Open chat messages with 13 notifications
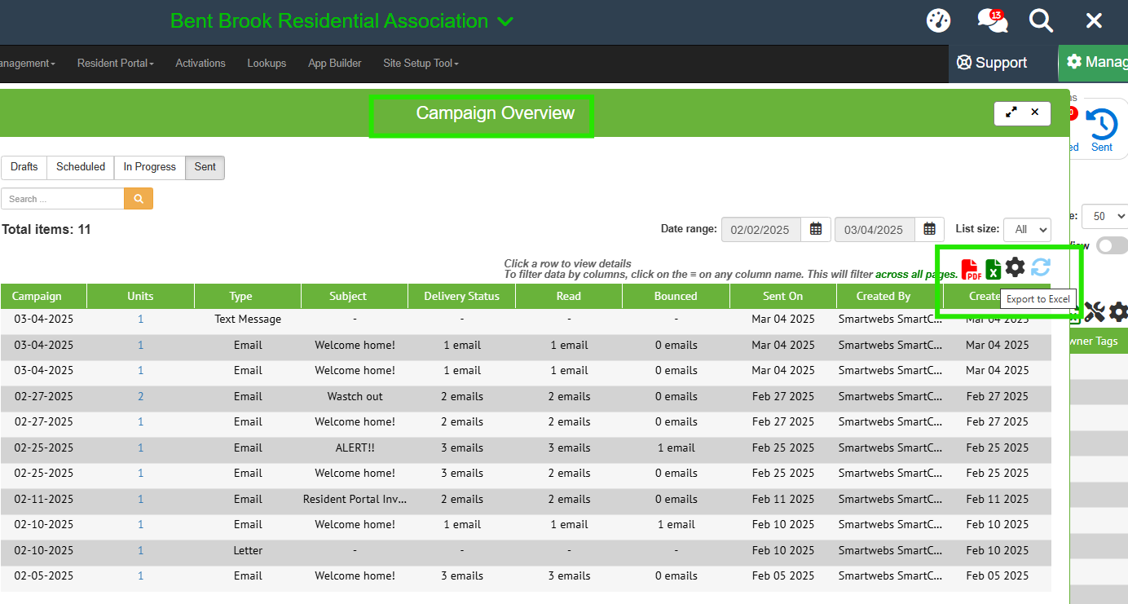The width and height of the screenshot is (1128, 604). pyautogui.click(x=992, y=20)
